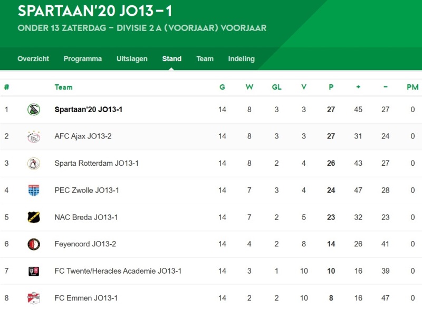Go to the Team tab
Image resolution: width=422 pixels, height=310 pixels.
pyautogui.click(x=205, y=58)
